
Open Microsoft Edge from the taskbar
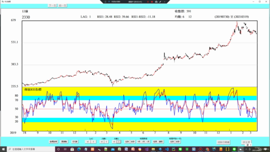click(x=79, y=149)
